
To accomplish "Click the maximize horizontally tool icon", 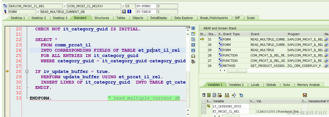I will click(193, 50).
